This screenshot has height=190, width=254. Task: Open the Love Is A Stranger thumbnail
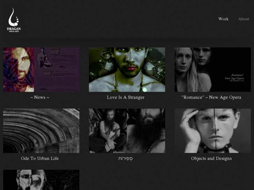[127, 69]
